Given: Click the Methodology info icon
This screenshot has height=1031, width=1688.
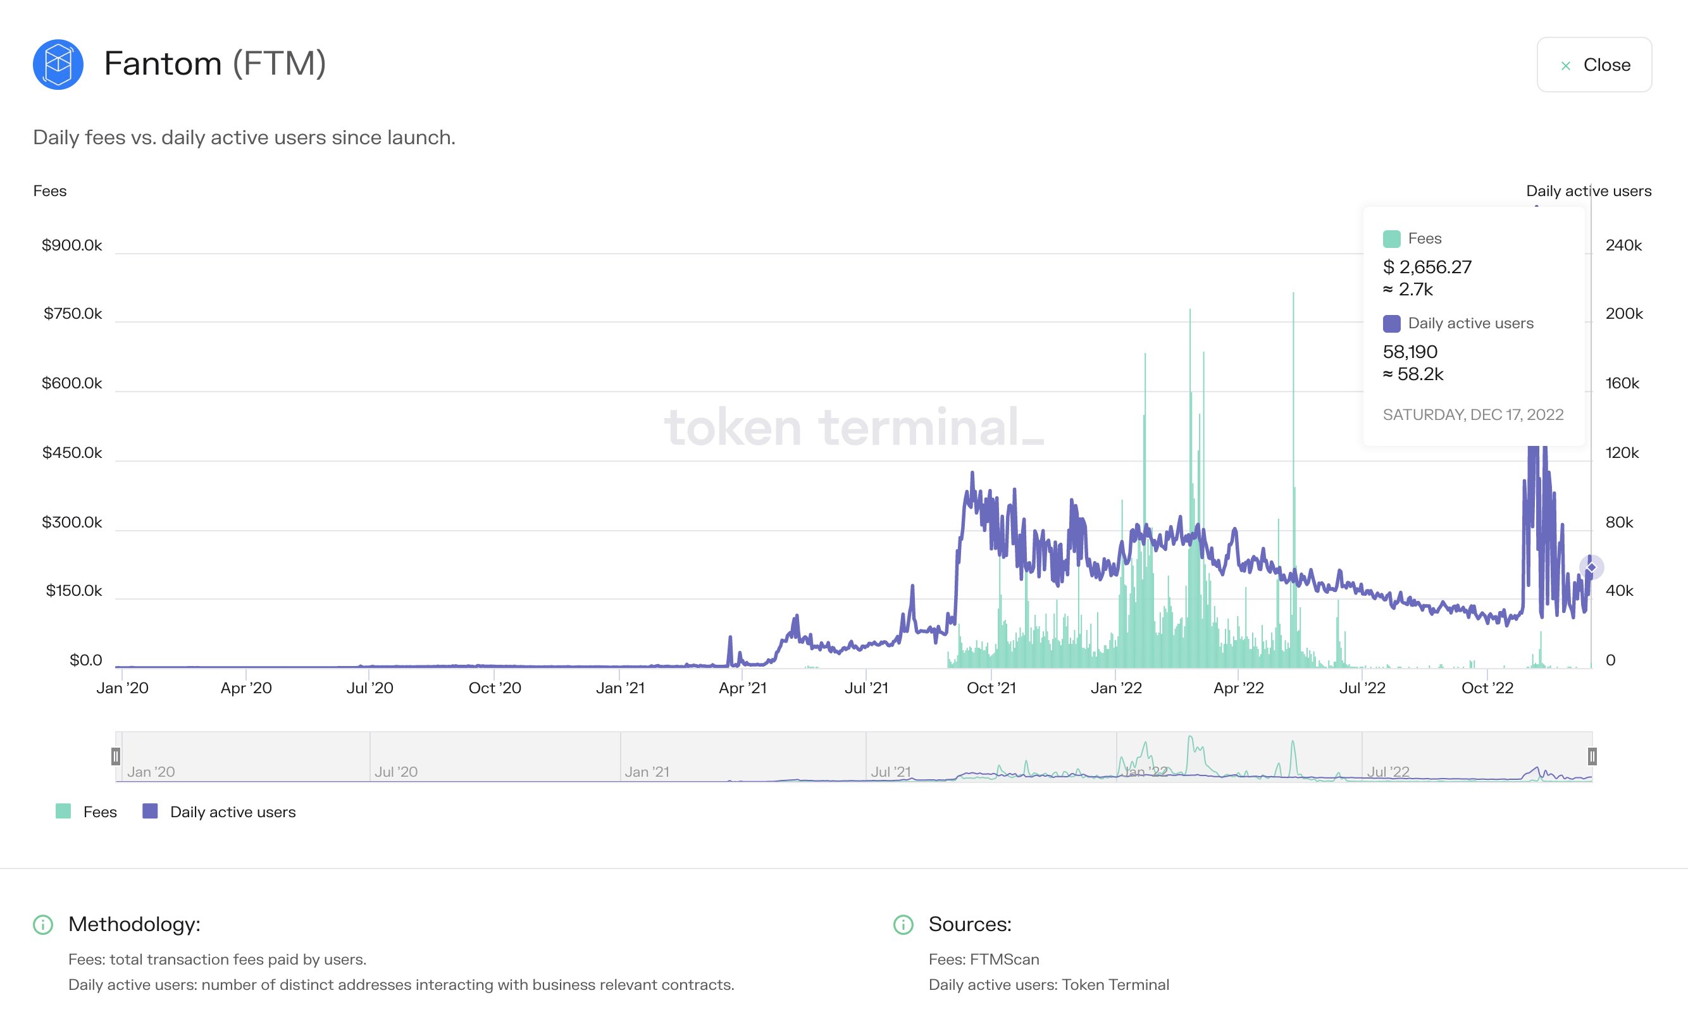Looking at the screenshot, I should point(42,923).
